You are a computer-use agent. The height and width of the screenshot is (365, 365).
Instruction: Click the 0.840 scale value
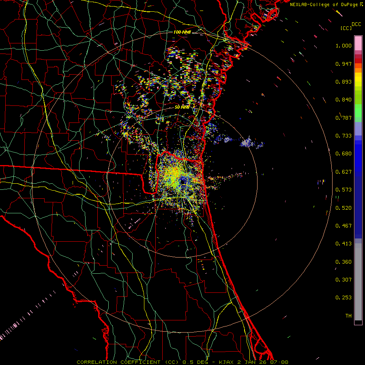tap(344, 100)
